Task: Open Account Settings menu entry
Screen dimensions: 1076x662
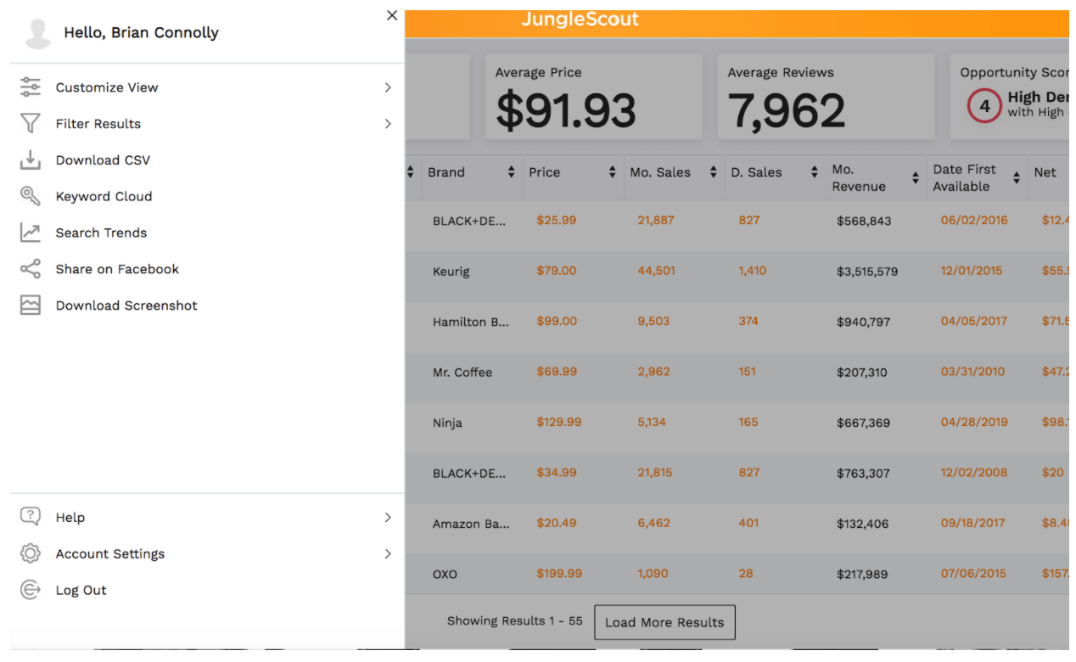Action: [207, 554]
